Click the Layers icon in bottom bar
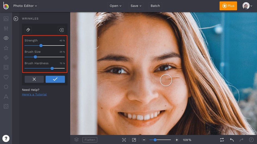This screenshot has width=257, height=144. pyautogui.click(x=77, y=140)
